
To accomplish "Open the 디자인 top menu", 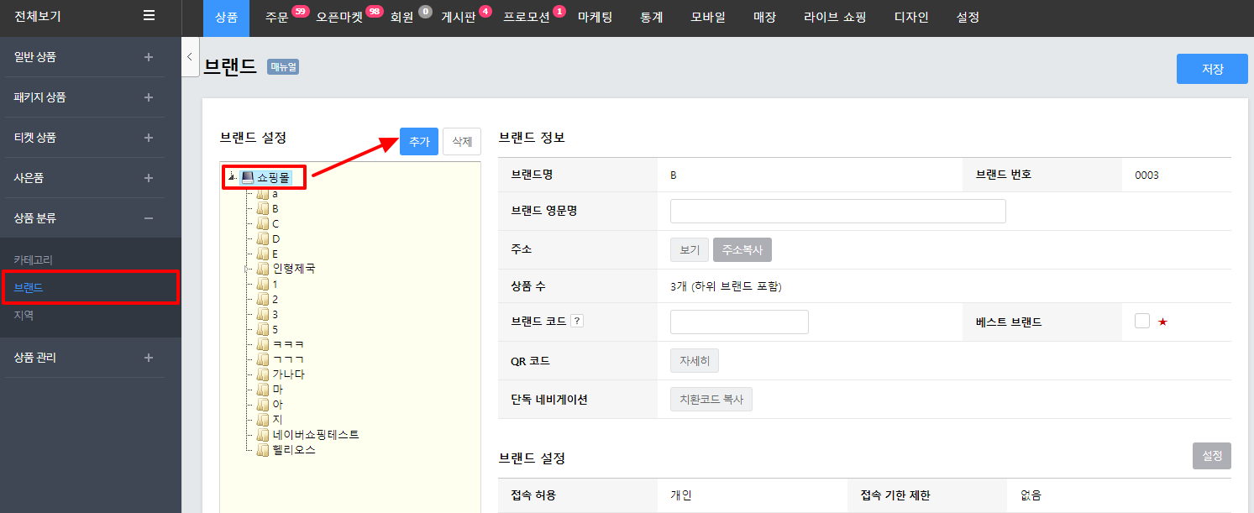I will (911, 18).
